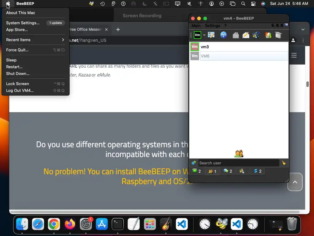This screenshot has width=314, height=236.
Task: Open Finder from the Dock
Action: 22,224
